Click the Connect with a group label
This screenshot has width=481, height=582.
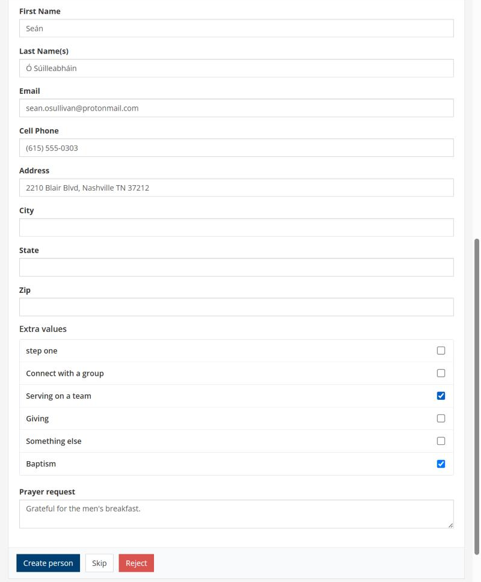coord(65,373)
